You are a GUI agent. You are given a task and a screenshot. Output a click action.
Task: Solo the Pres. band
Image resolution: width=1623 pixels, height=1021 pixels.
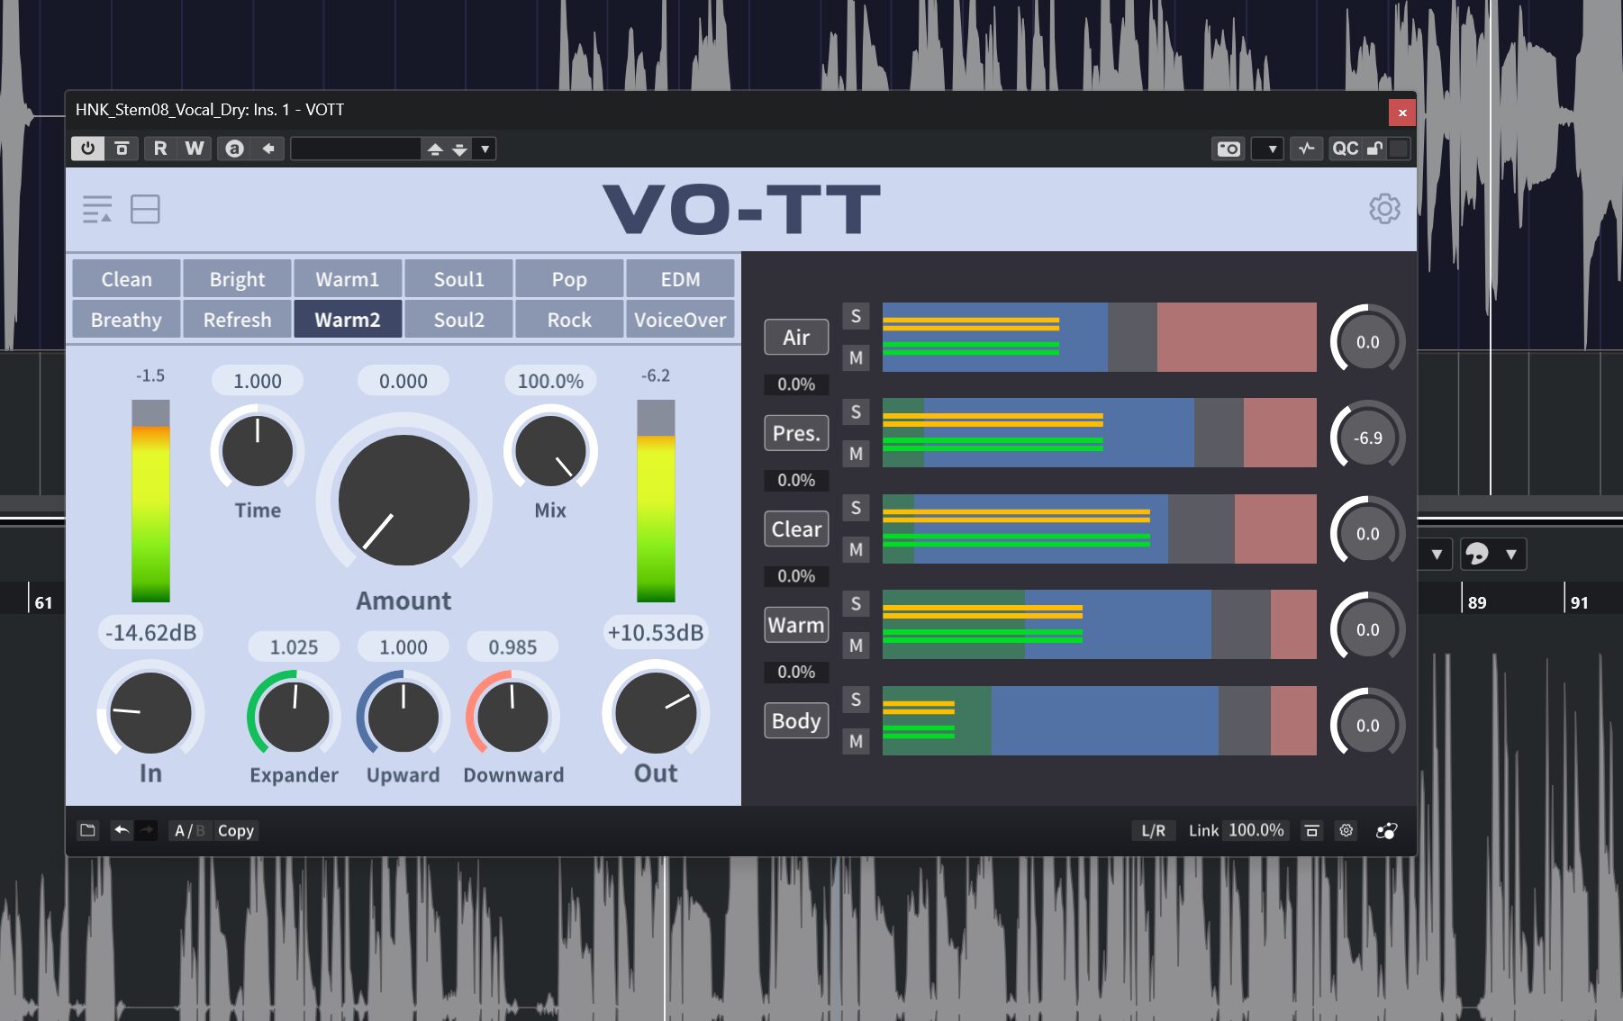(x=856, y=412)
